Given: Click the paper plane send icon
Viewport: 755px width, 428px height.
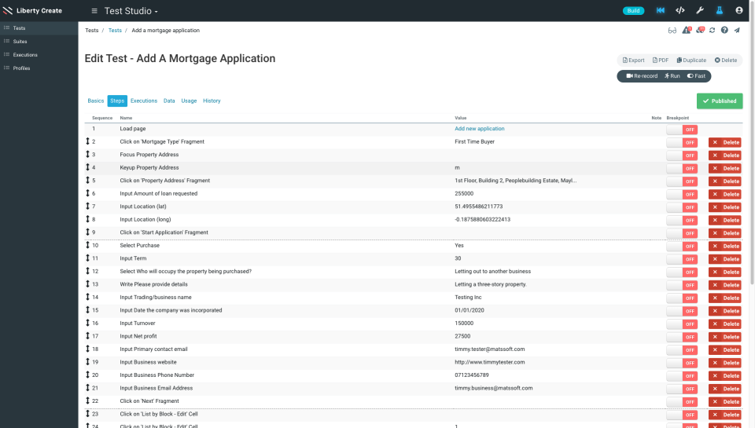Looking at the screenshot, I should 737,31.
